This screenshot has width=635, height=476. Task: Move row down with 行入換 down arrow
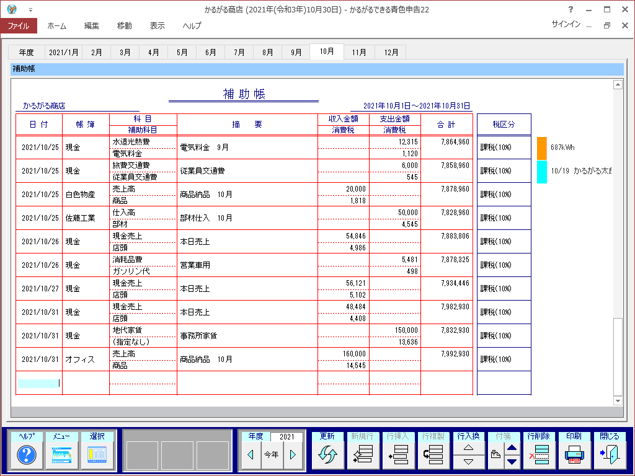tap(469, 462)
